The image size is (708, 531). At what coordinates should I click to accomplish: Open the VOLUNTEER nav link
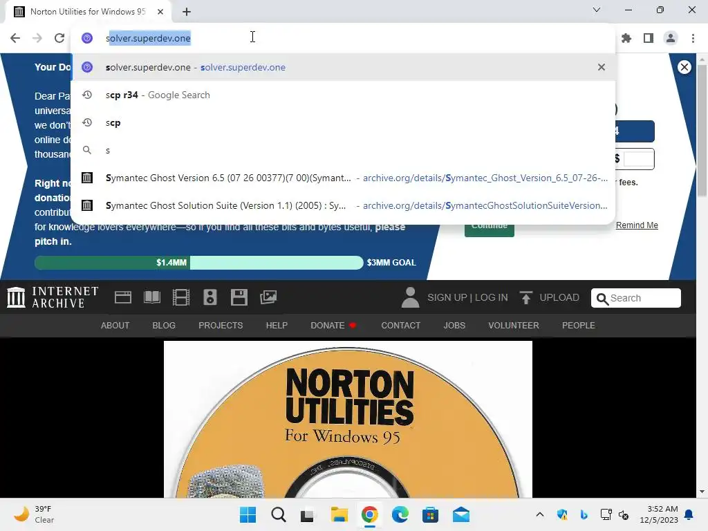pyautogui.click(x=514, y=326)
